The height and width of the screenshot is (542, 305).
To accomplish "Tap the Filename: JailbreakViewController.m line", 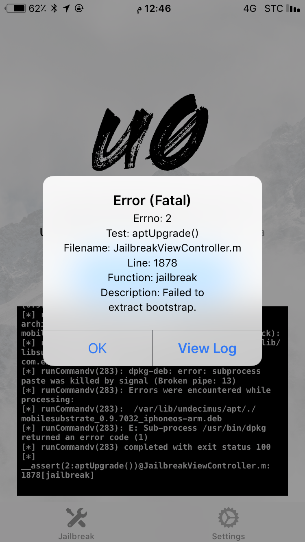I will 152,248.
